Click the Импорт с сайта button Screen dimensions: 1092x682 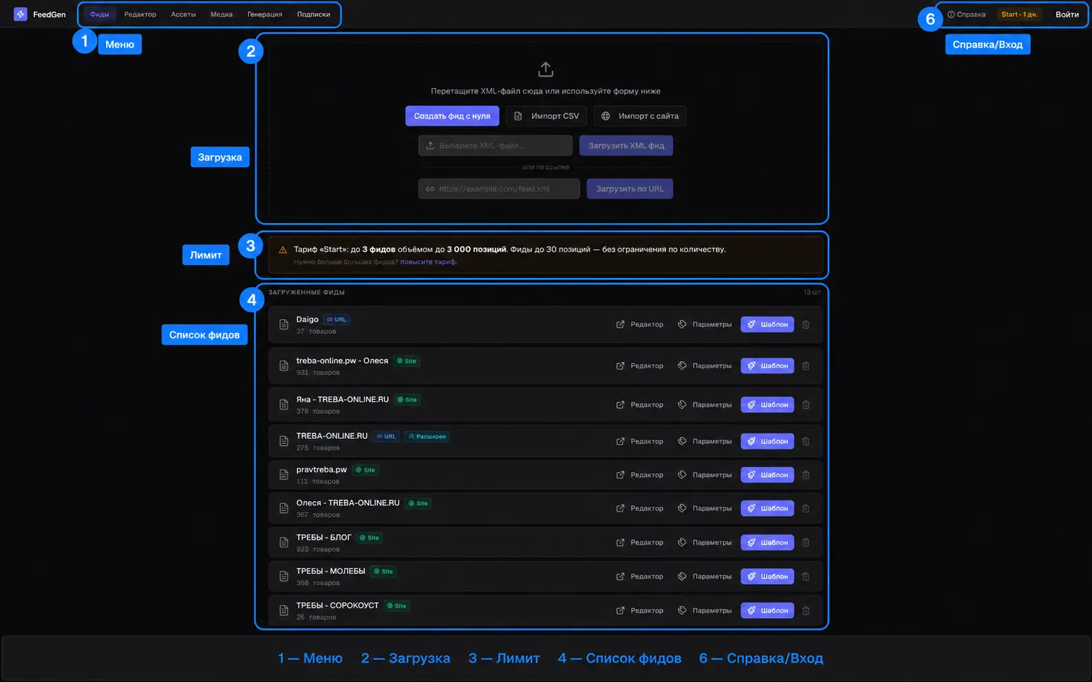640,116
